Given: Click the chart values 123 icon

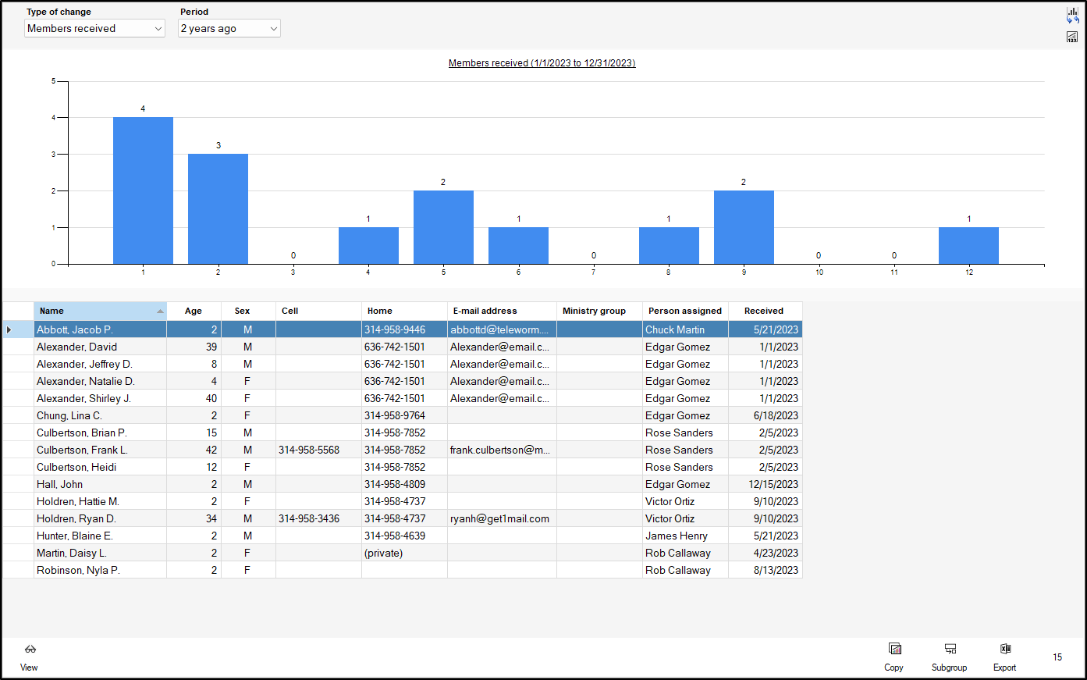Looking at the screenshot, I should click(1072, 37).
